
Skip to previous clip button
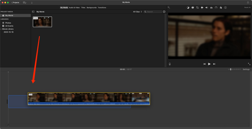tap(204, 64)
